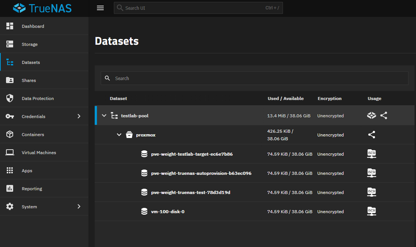The height and width of the screenshot is (247, 416).
Task: Click iSCSI icon for pve-weight-testlab-target-ec6e7b86
Action: (x=371, y=154)
